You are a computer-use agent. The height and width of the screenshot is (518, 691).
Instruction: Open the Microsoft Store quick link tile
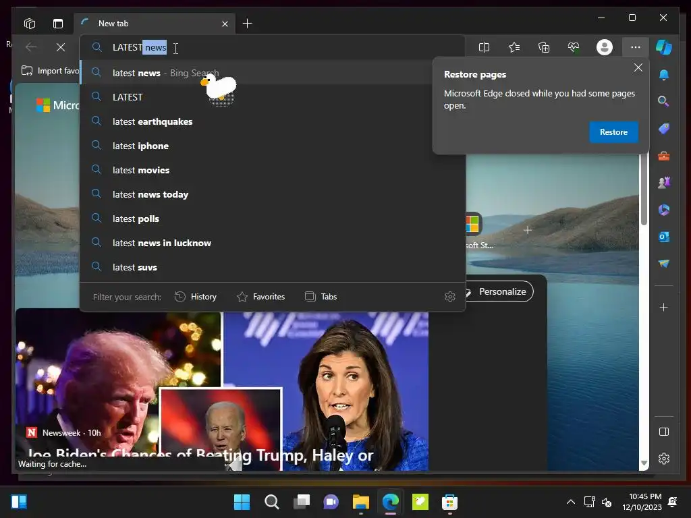(x=474, y=224)
